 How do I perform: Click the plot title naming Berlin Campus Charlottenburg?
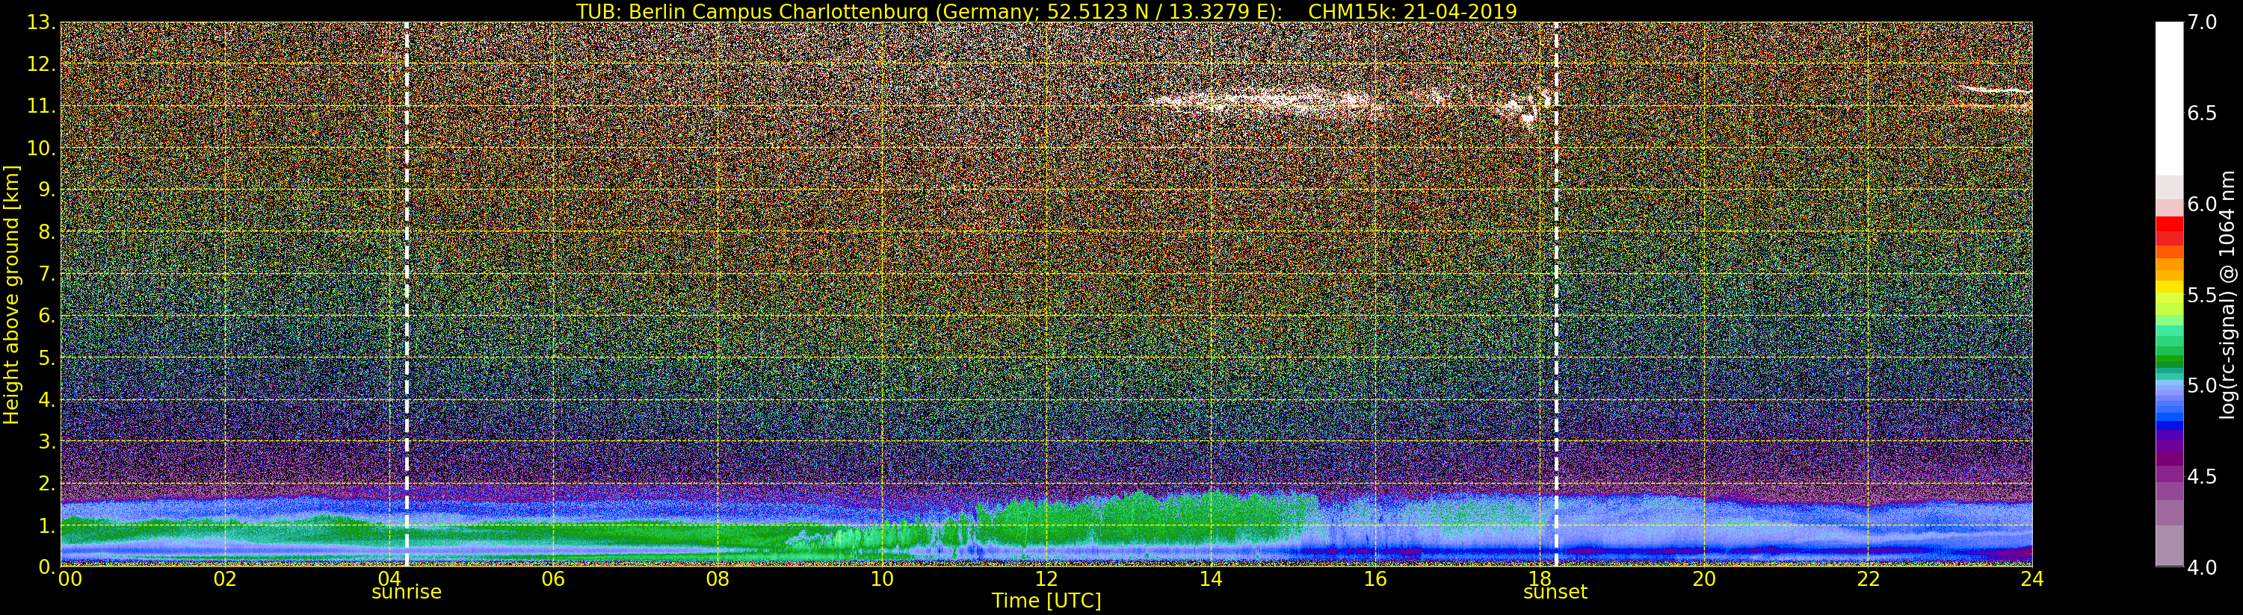pyautogui.click(x=1046, y=11)
